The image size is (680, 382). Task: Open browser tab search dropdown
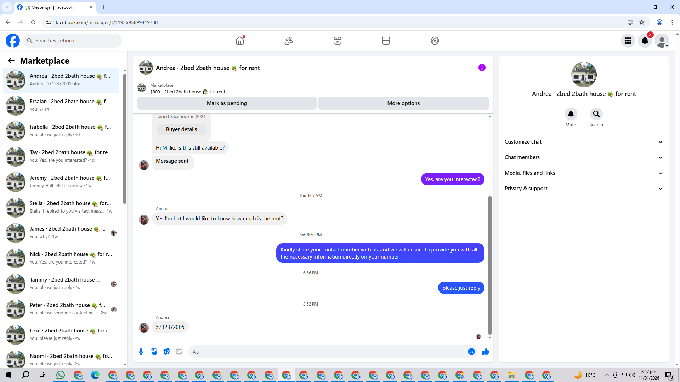7,7
